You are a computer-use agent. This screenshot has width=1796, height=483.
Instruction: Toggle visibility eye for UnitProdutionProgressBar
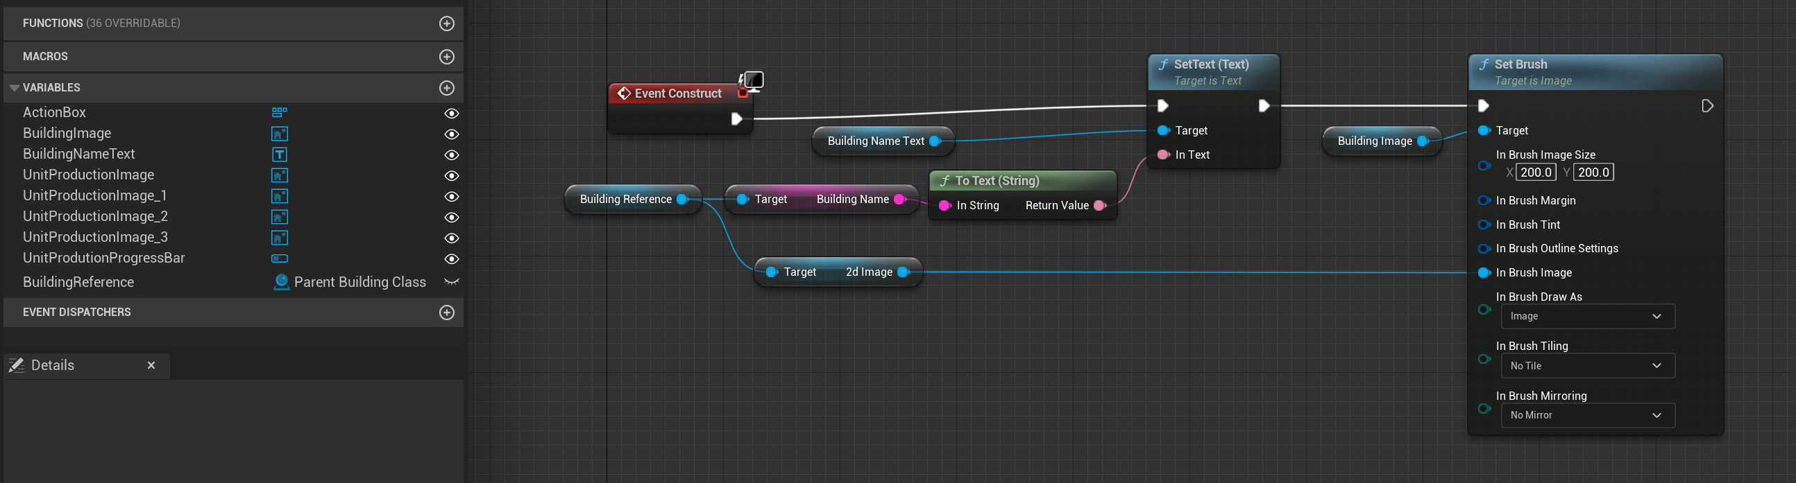tap(452, 260)
